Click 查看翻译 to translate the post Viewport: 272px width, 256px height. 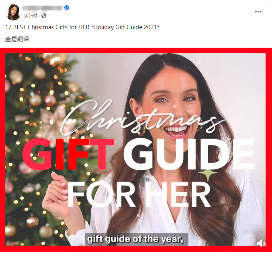point(17,39)
